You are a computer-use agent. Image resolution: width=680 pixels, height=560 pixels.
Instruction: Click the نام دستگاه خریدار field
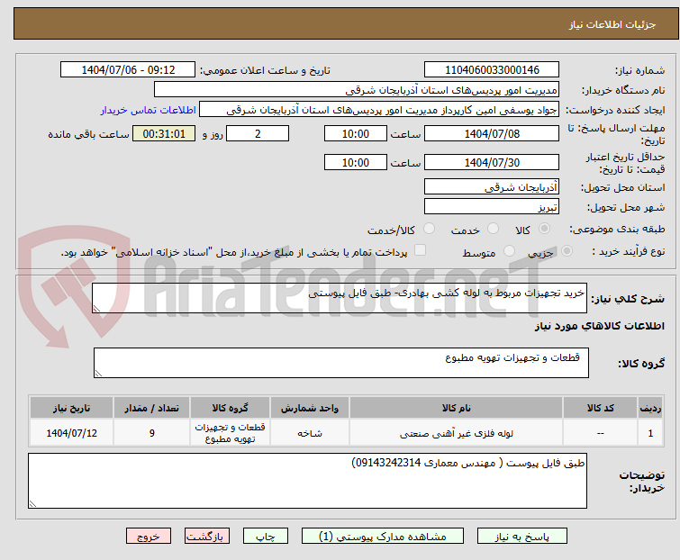[x=357, y=90]
